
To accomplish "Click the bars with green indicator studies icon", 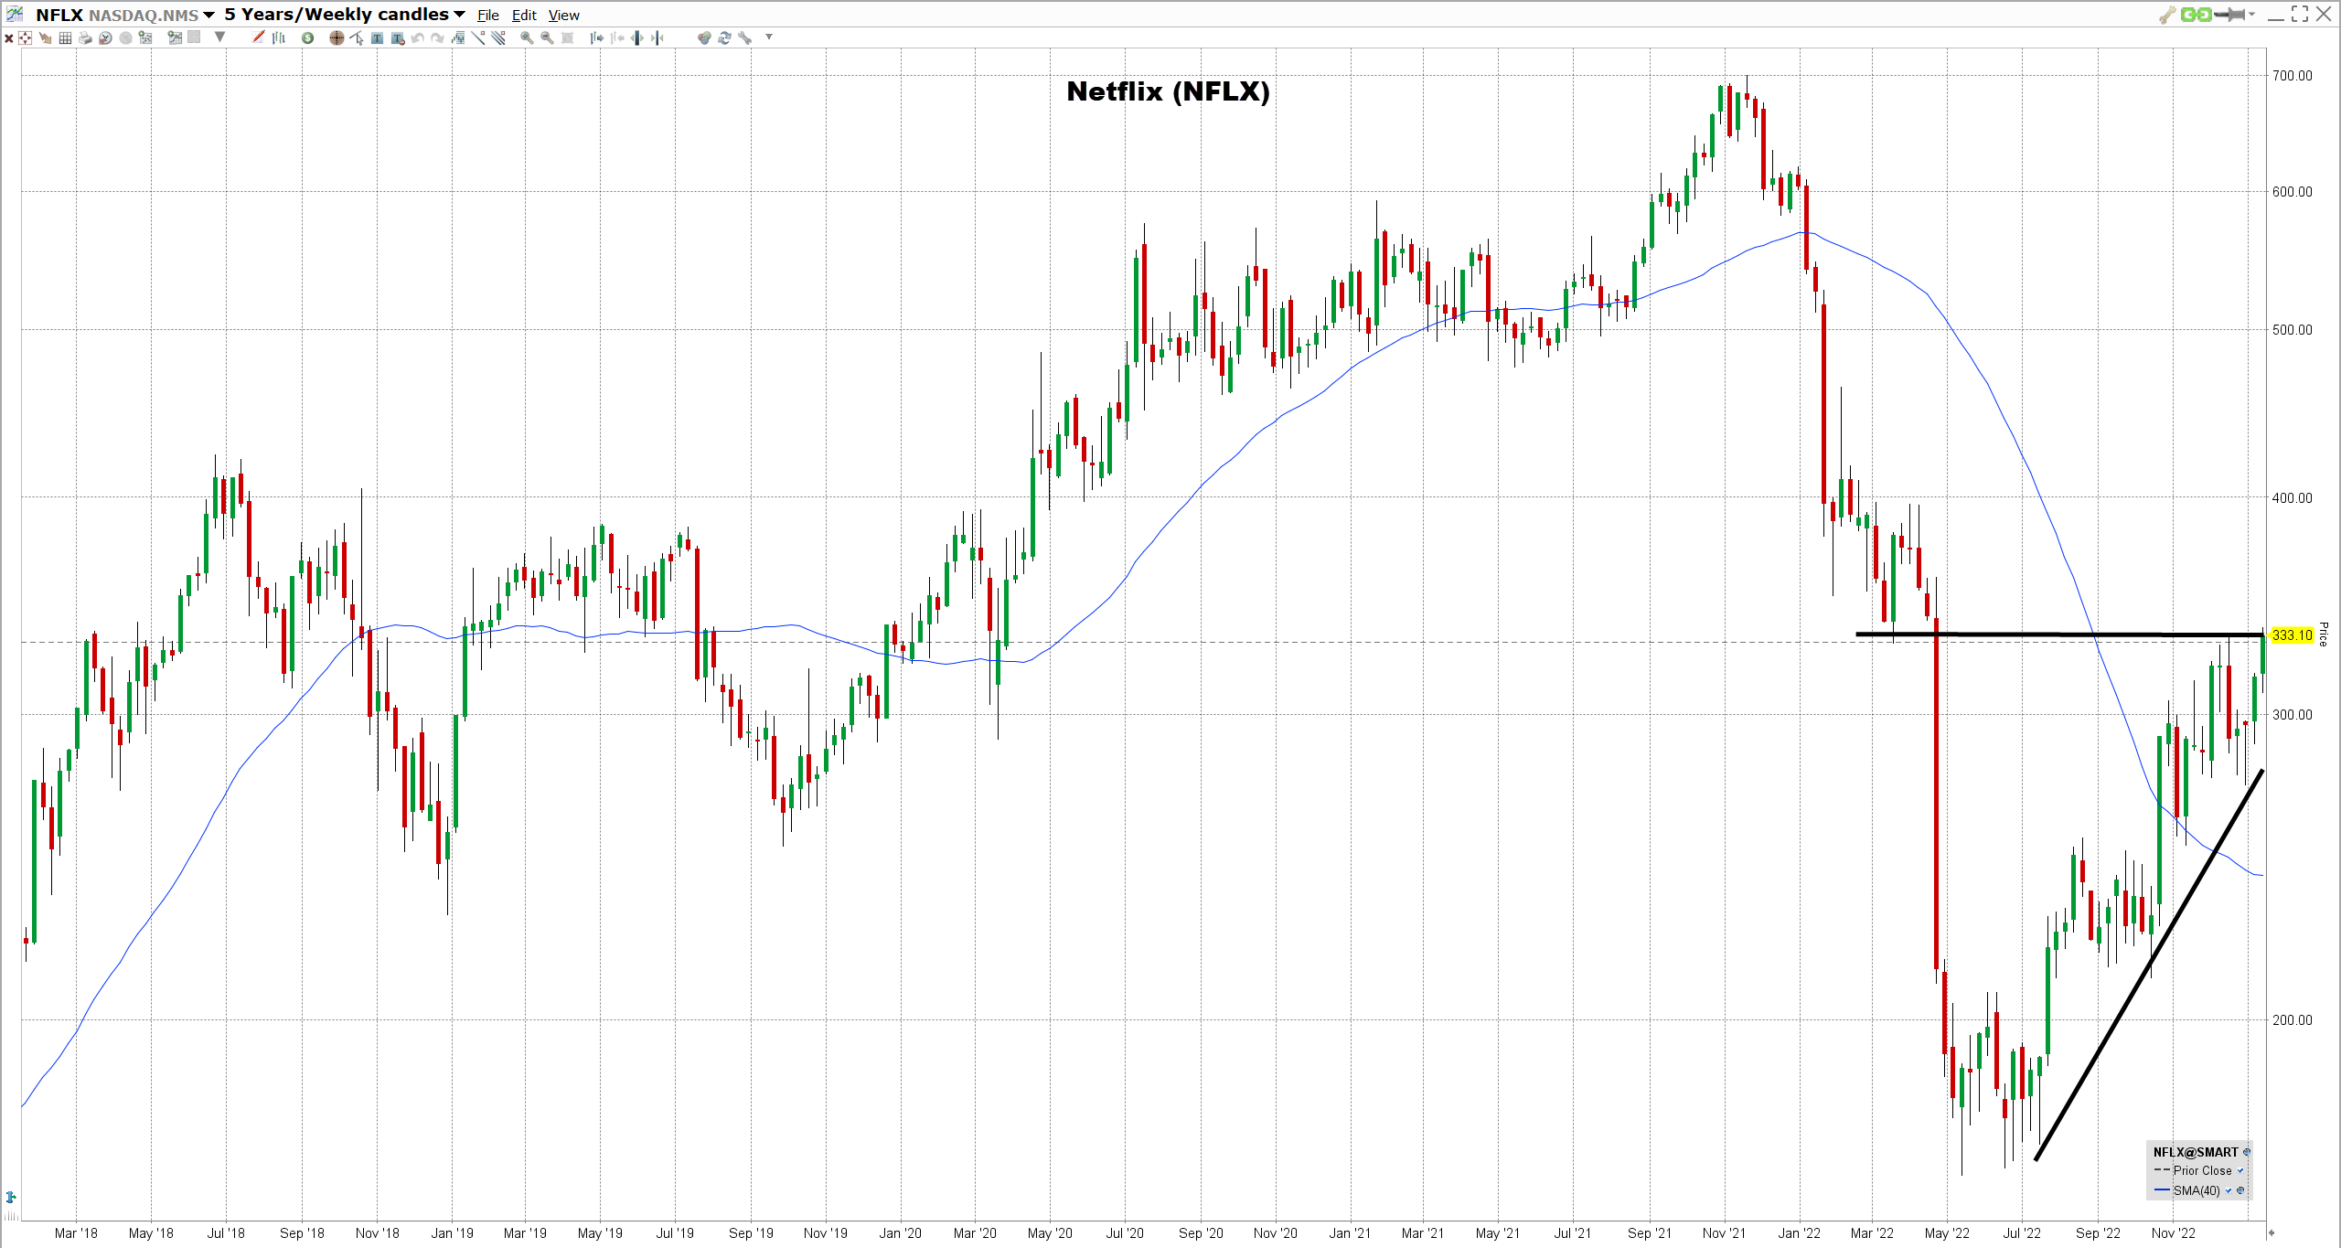I will 457,37.
